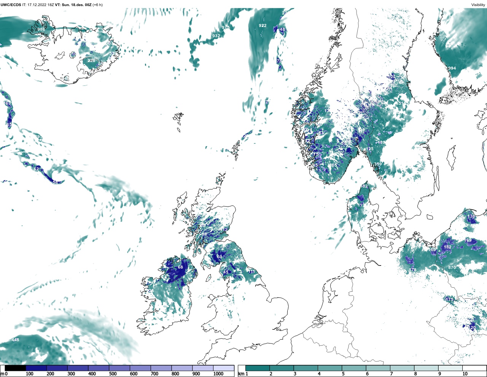This screenshot has width=487, height=377.
Task: Click the 'Visibility' title at top right
Action: 478,5
